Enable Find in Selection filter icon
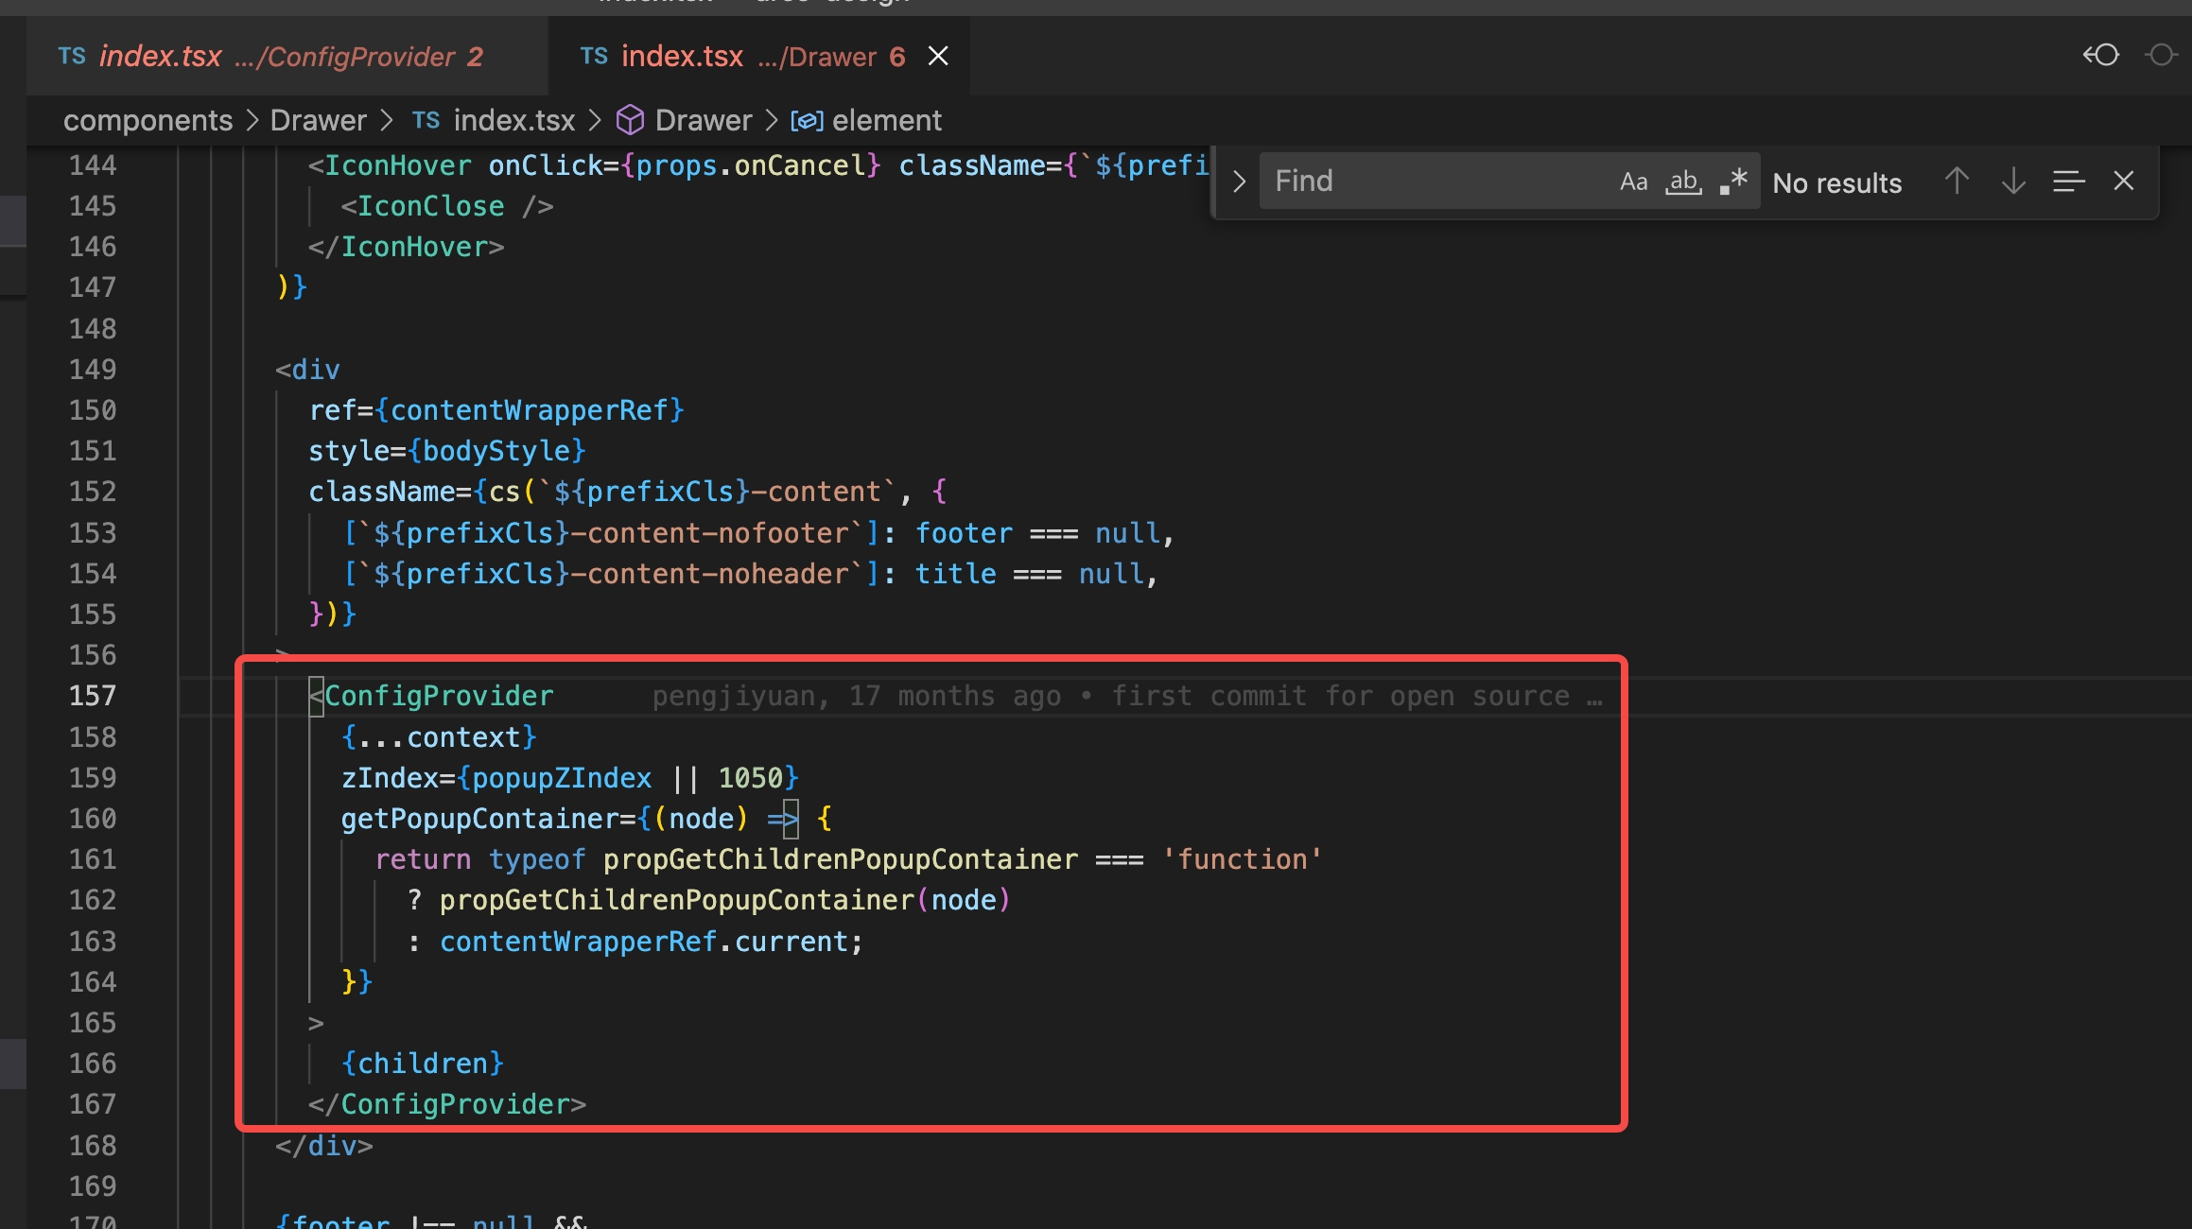Screen dimensions: 2192x1229 click(2069, 181)
